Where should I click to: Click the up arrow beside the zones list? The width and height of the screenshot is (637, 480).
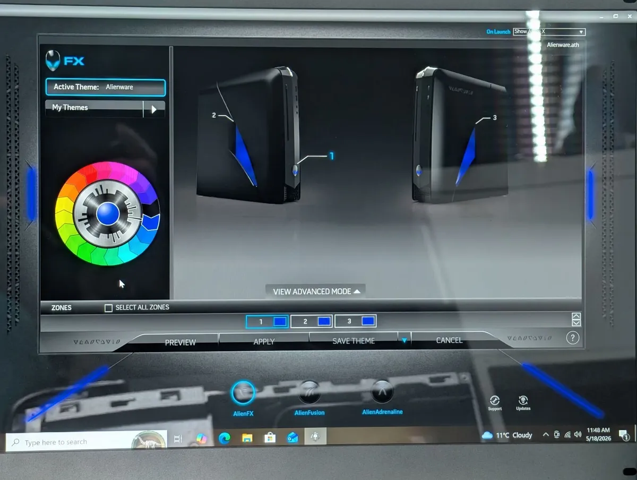click(576, 316)
